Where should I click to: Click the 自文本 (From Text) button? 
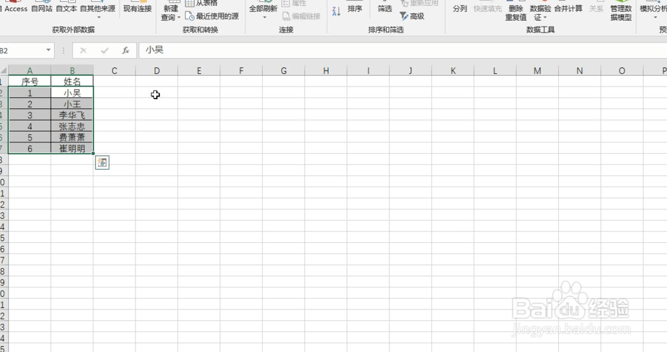(66, 8)
